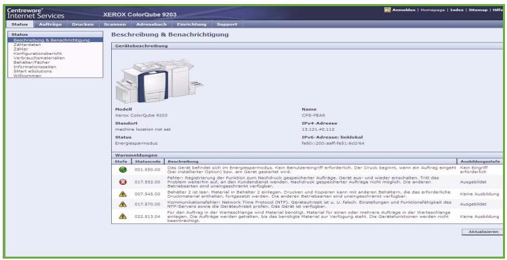Select the Einrichtung tab
Screen dimensions: 507x260
191,24
